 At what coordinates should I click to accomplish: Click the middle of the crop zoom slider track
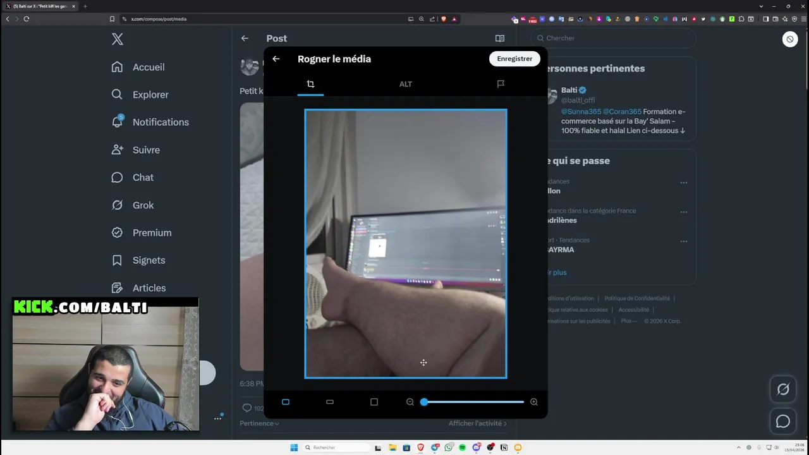tap(474, 402)
